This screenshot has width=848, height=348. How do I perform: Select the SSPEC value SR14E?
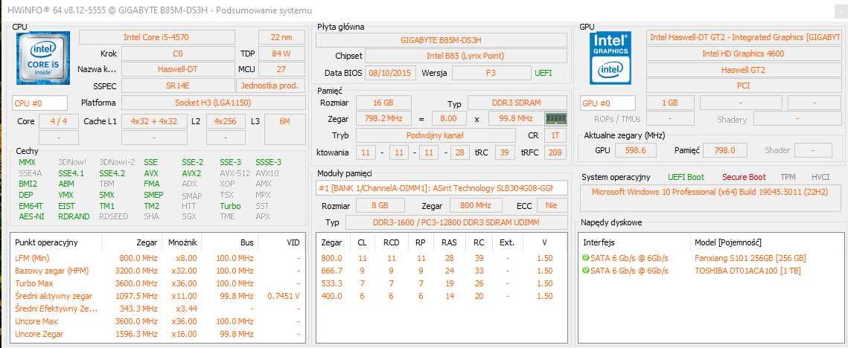pyautogui.click(x=178, y=86)
